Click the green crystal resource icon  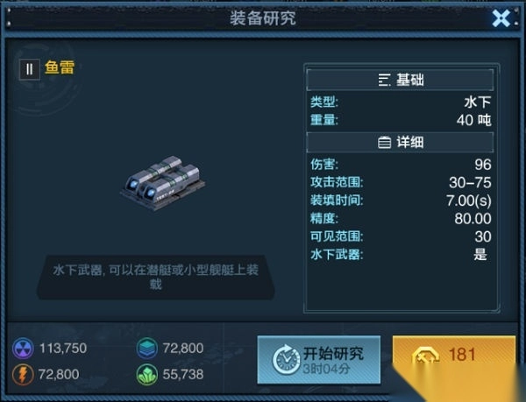(147, 375)
